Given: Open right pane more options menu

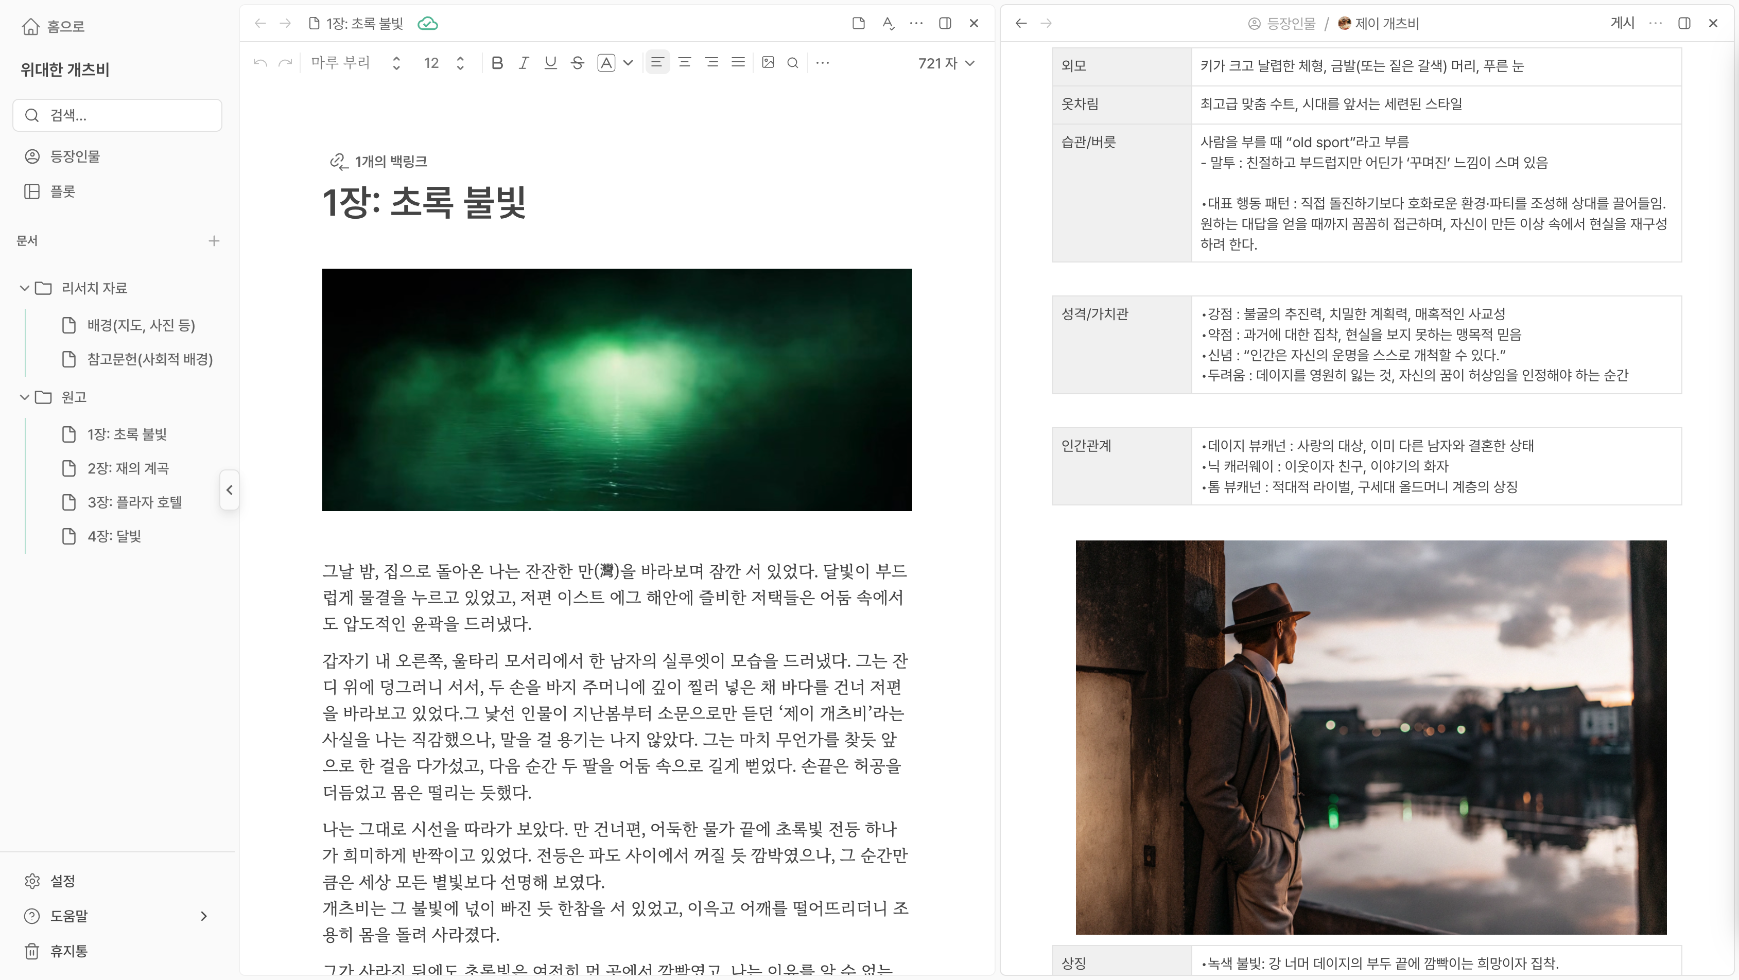Looking at the screenshot, I should 1655,24.
